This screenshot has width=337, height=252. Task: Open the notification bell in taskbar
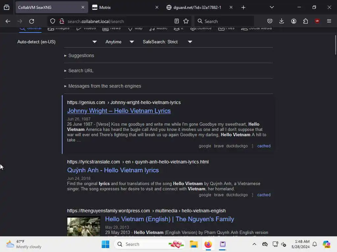315,244
